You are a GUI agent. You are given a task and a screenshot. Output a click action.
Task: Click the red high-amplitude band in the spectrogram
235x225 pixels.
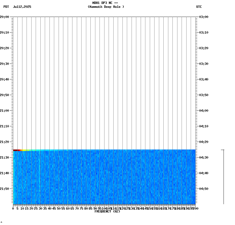coord(16,150)
